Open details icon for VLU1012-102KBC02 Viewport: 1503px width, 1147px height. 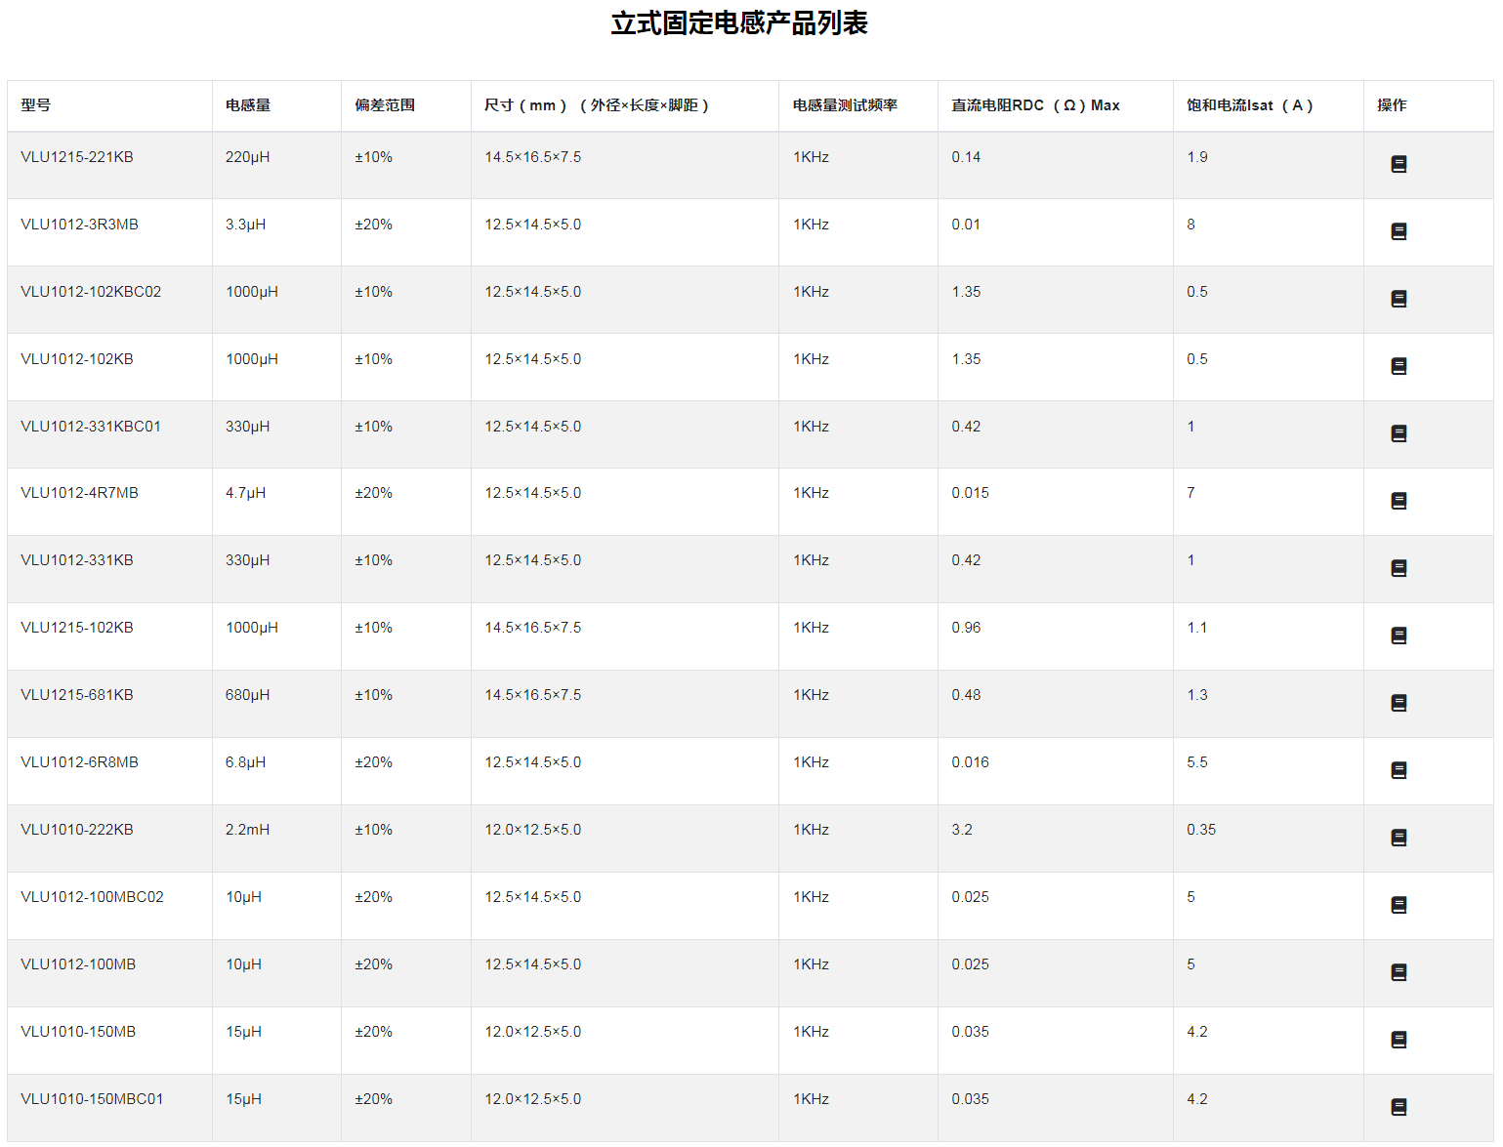1399,299
